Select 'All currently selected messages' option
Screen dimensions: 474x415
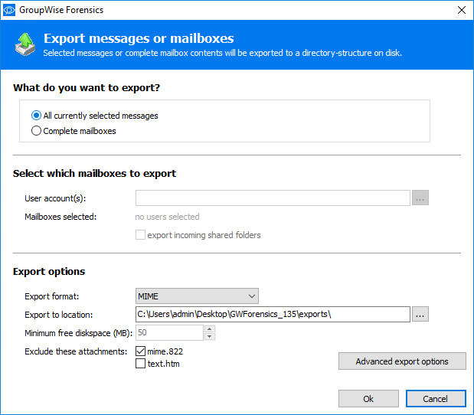point(36,116)
